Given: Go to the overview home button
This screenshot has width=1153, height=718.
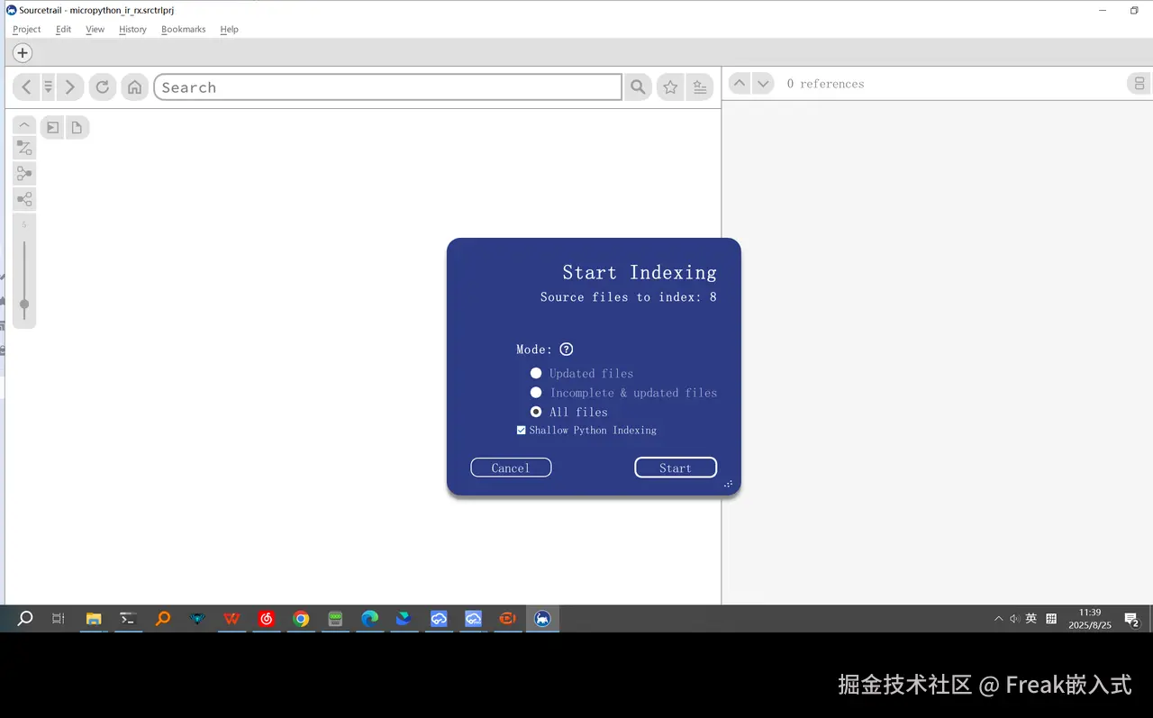Looking at the screenshot, I should (135, 87).
